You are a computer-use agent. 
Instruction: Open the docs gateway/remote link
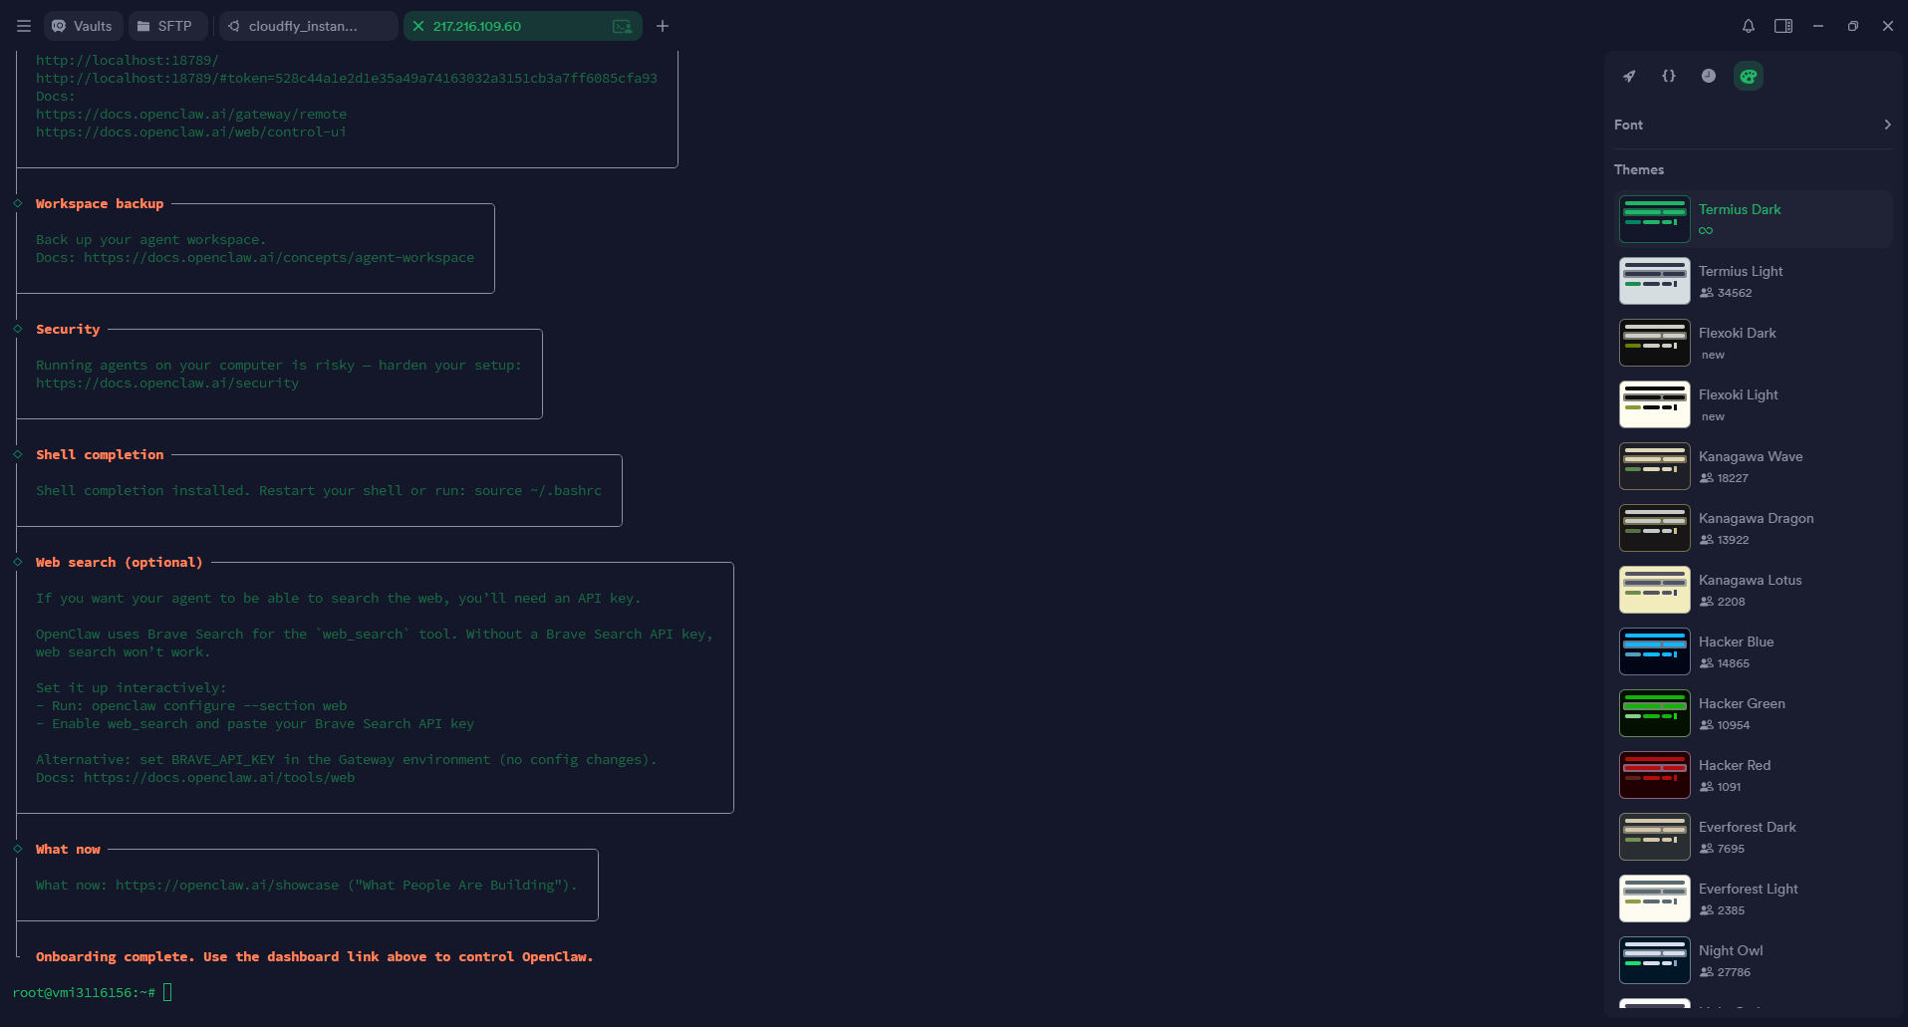pyautogui.click(x=191, y=114)
